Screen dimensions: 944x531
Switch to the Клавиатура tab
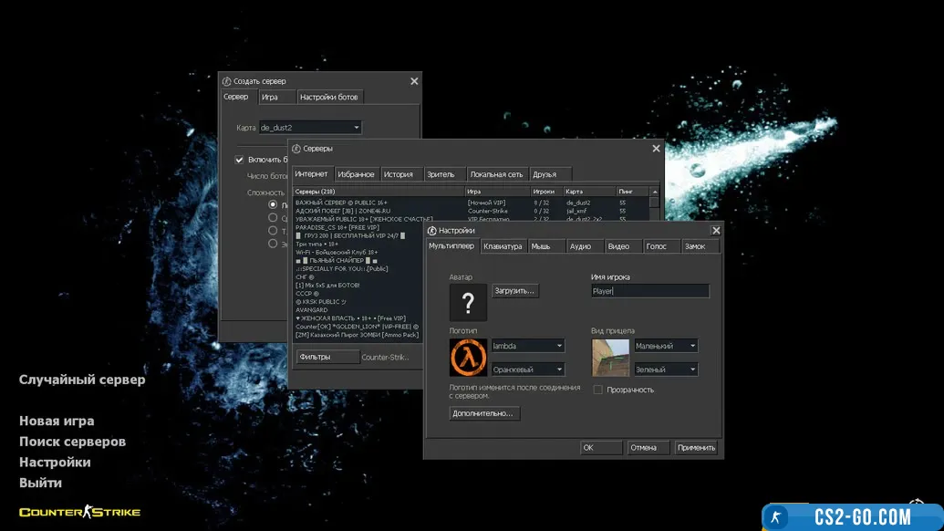click(x=503, y=246)
